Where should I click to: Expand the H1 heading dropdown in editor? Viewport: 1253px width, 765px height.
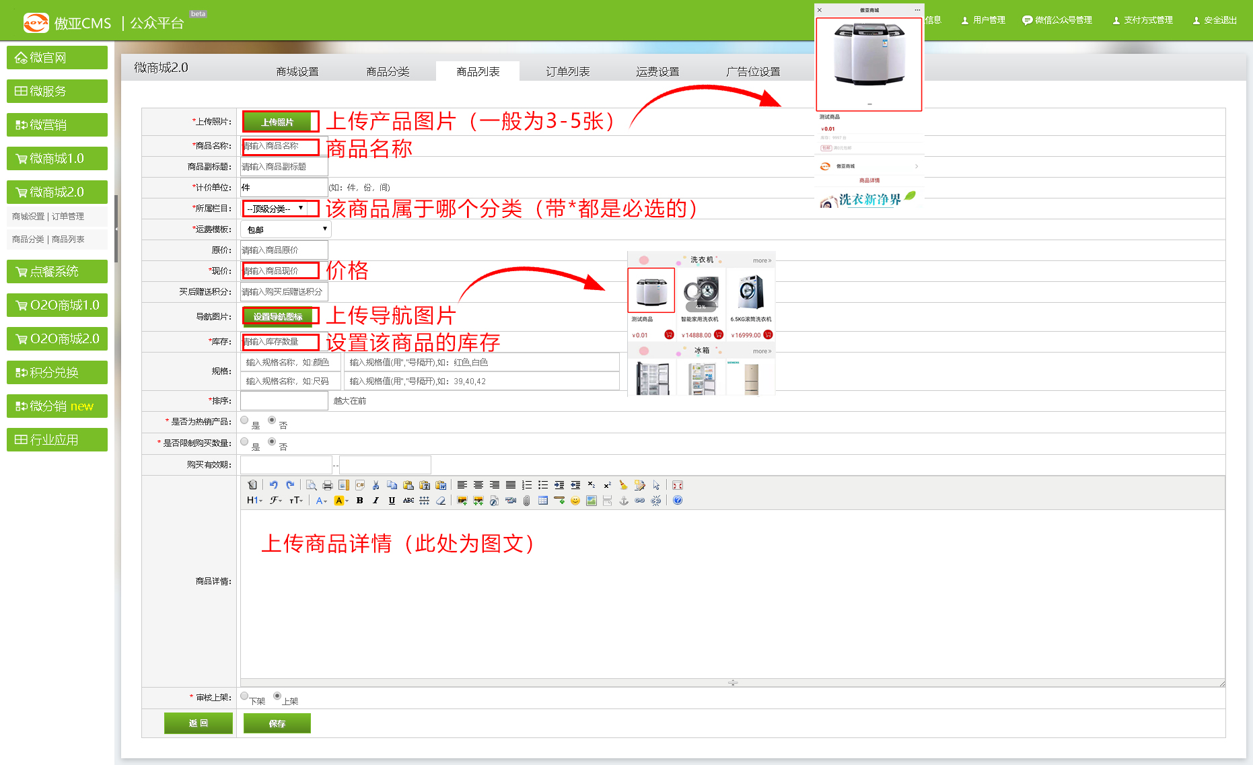254,501
